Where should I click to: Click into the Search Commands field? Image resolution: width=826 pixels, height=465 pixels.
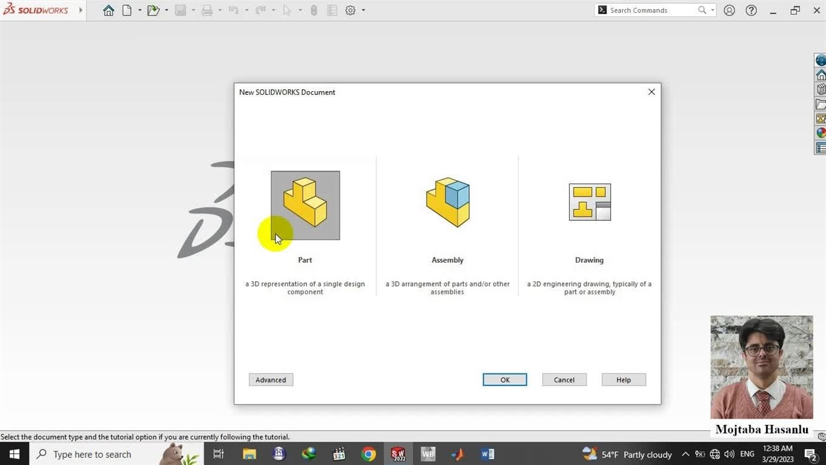pyautogui.click(x=652, y=10)
